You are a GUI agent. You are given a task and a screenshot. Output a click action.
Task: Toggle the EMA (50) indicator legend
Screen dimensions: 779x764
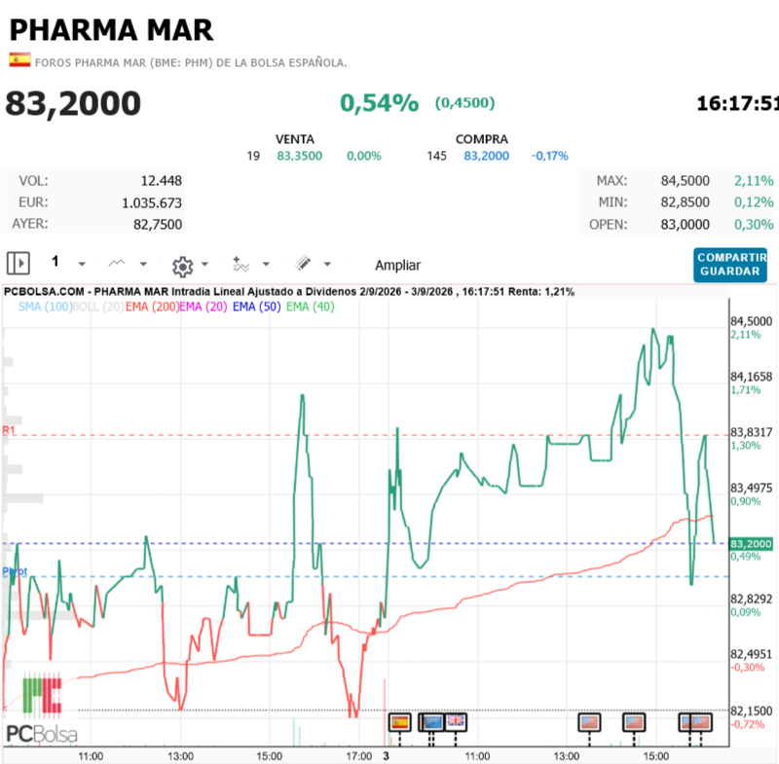(256, 307)
